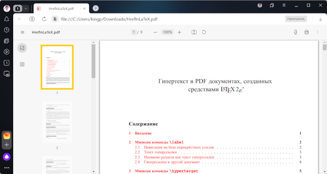Viewport: 327px width, 174px height.
Task: Toggle the PDF sidebar hamburger button
Action: tap(22, 32)
